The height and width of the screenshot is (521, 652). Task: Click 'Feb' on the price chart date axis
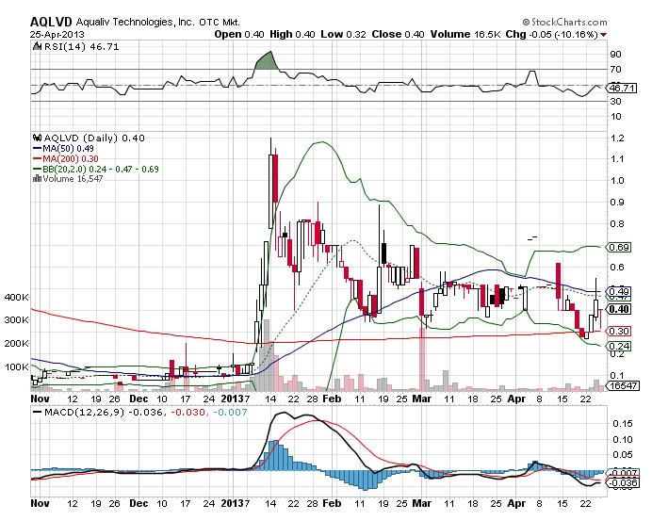coord(332,399)
